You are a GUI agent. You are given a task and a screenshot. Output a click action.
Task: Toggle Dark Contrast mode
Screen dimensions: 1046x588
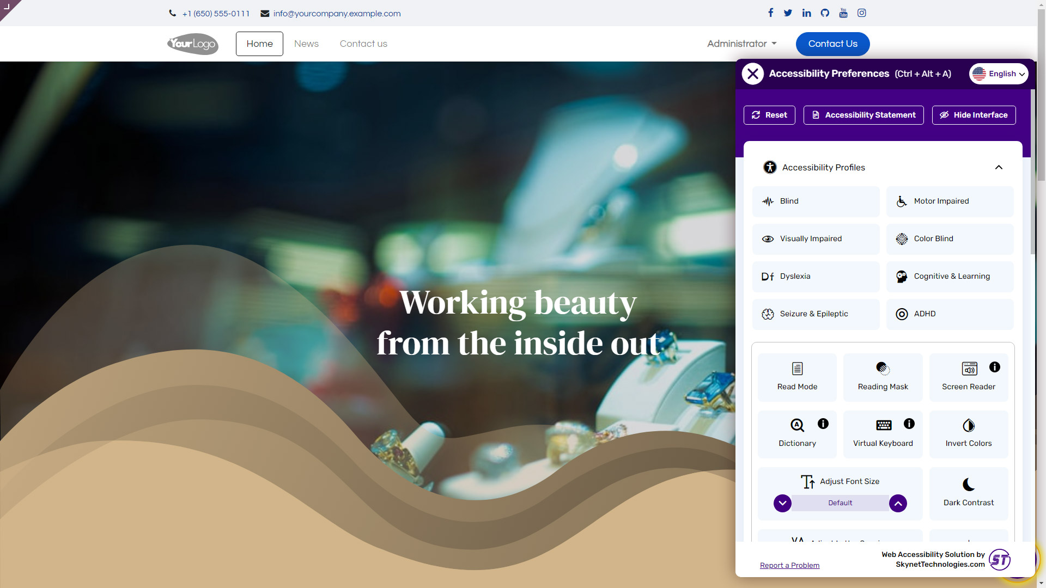coord(968,493)
